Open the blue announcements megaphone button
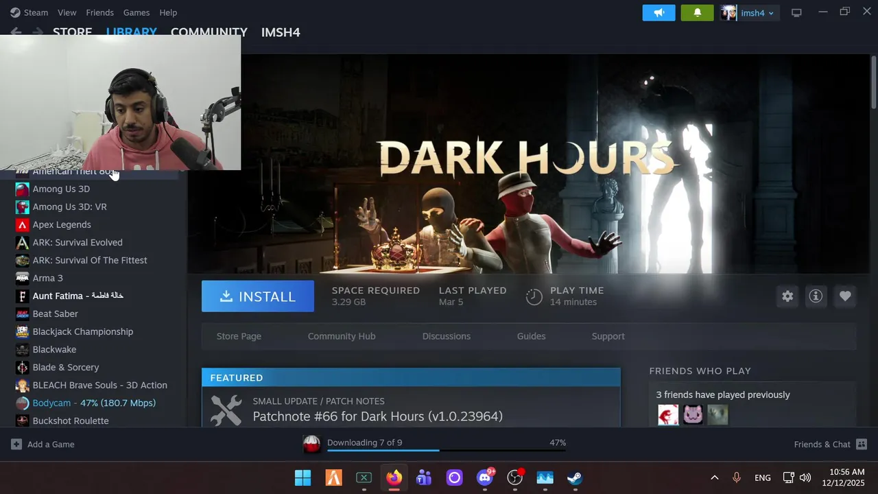Image resolution: width=878 pixels, height=494 pixels. pos(658,13)
